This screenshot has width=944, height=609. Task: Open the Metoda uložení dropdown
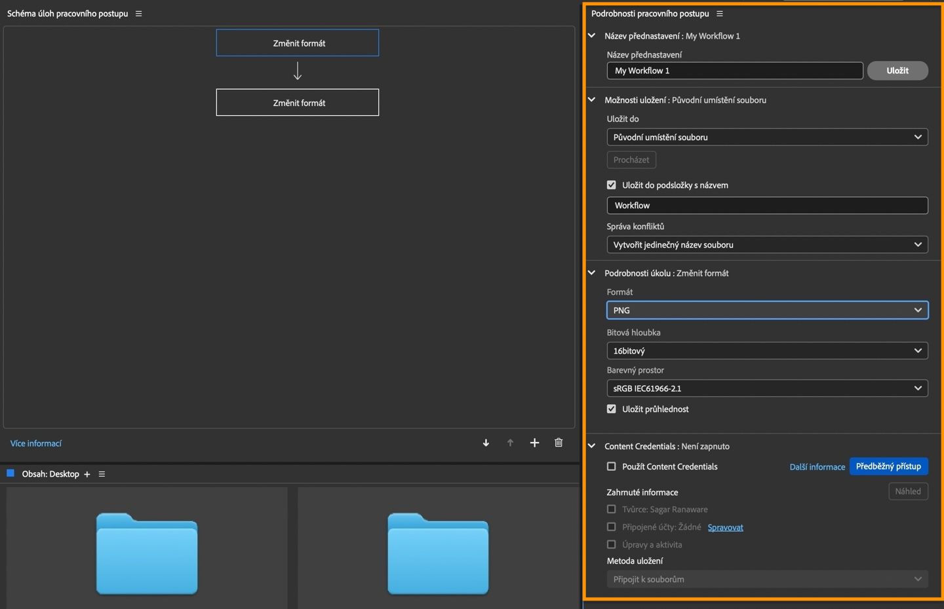[x=767, y=579]
